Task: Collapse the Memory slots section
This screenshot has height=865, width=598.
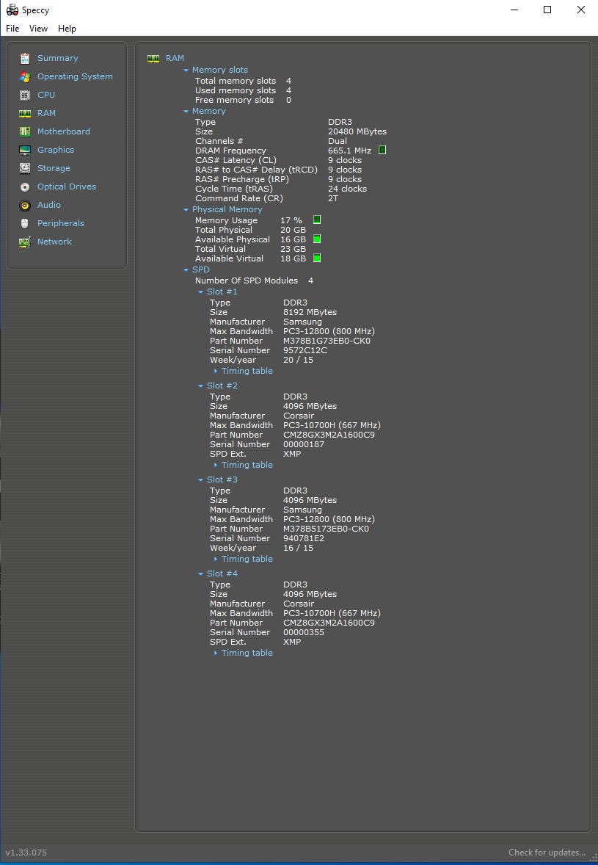Action: pyautogui.click(x=186, y=70)
